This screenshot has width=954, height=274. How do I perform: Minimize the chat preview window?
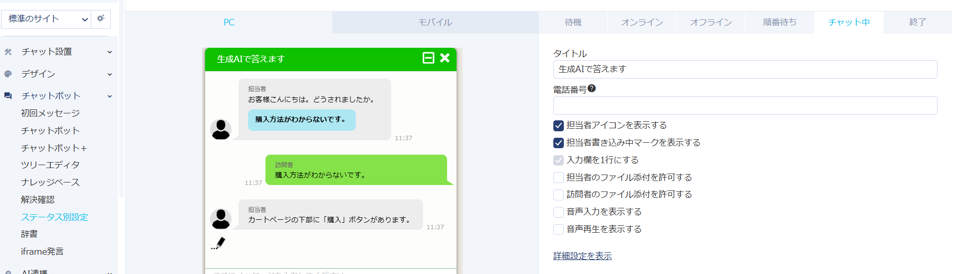[428, 58]
